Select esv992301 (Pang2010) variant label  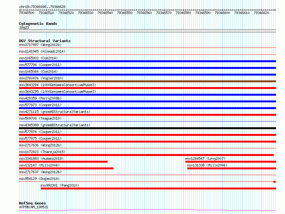60,185
